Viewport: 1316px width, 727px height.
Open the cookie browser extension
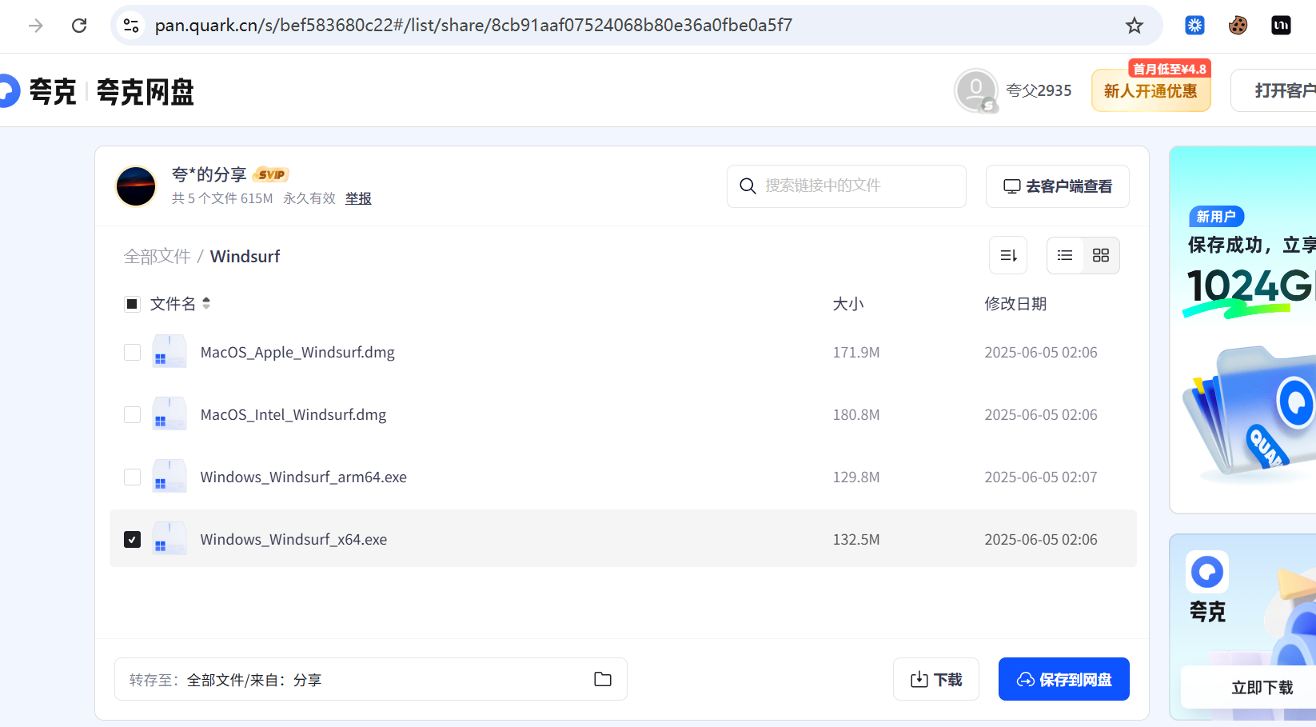(1238, 26)
